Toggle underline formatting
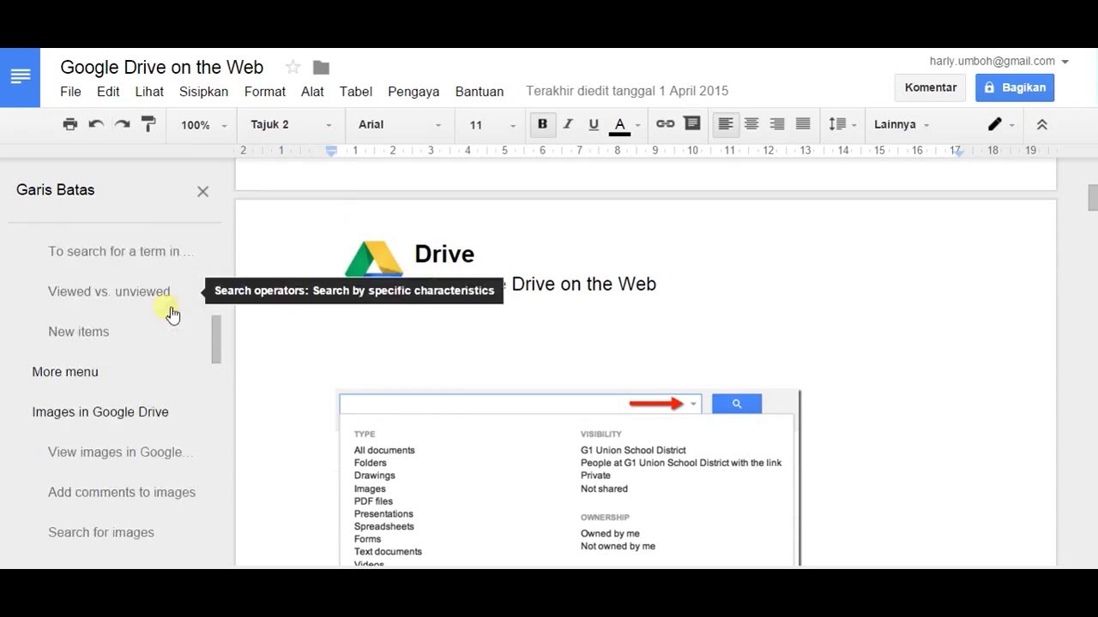Viewport: 1098px width, 617px height. (x=594, y=124)
